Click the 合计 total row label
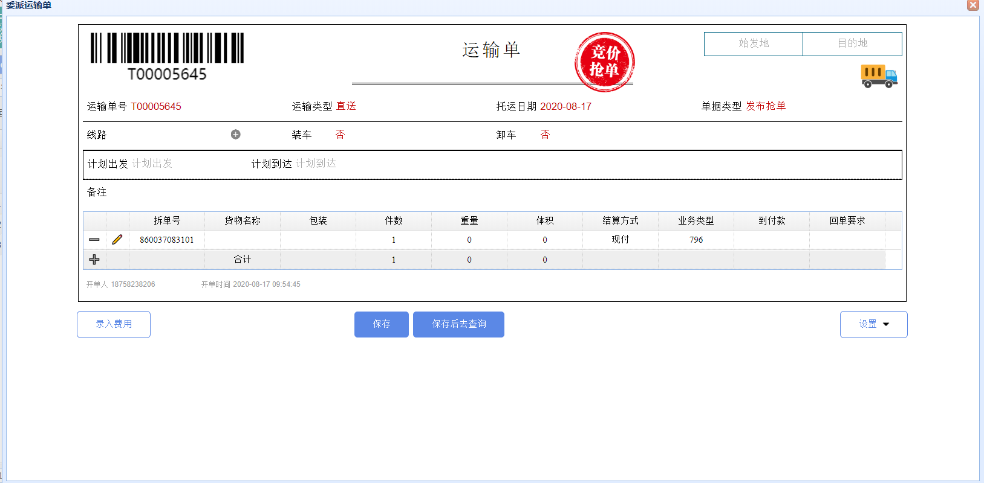The height and width of the screenshot is (483, 984). point(243,260)
